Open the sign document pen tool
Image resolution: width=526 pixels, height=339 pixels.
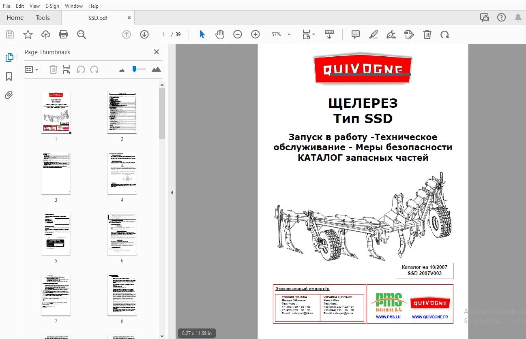[x=391, y=35]
